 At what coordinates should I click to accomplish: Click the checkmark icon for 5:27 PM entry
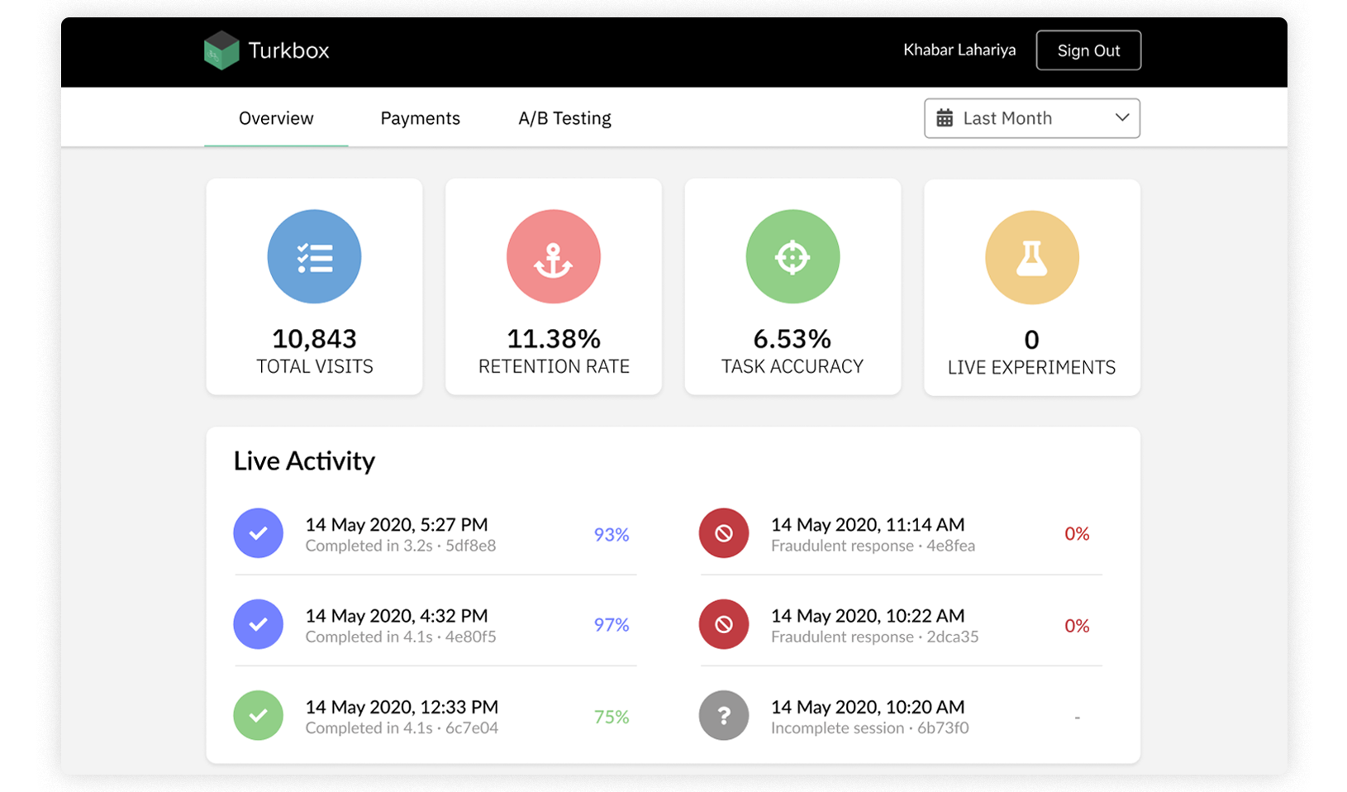[x=258, y=533]
